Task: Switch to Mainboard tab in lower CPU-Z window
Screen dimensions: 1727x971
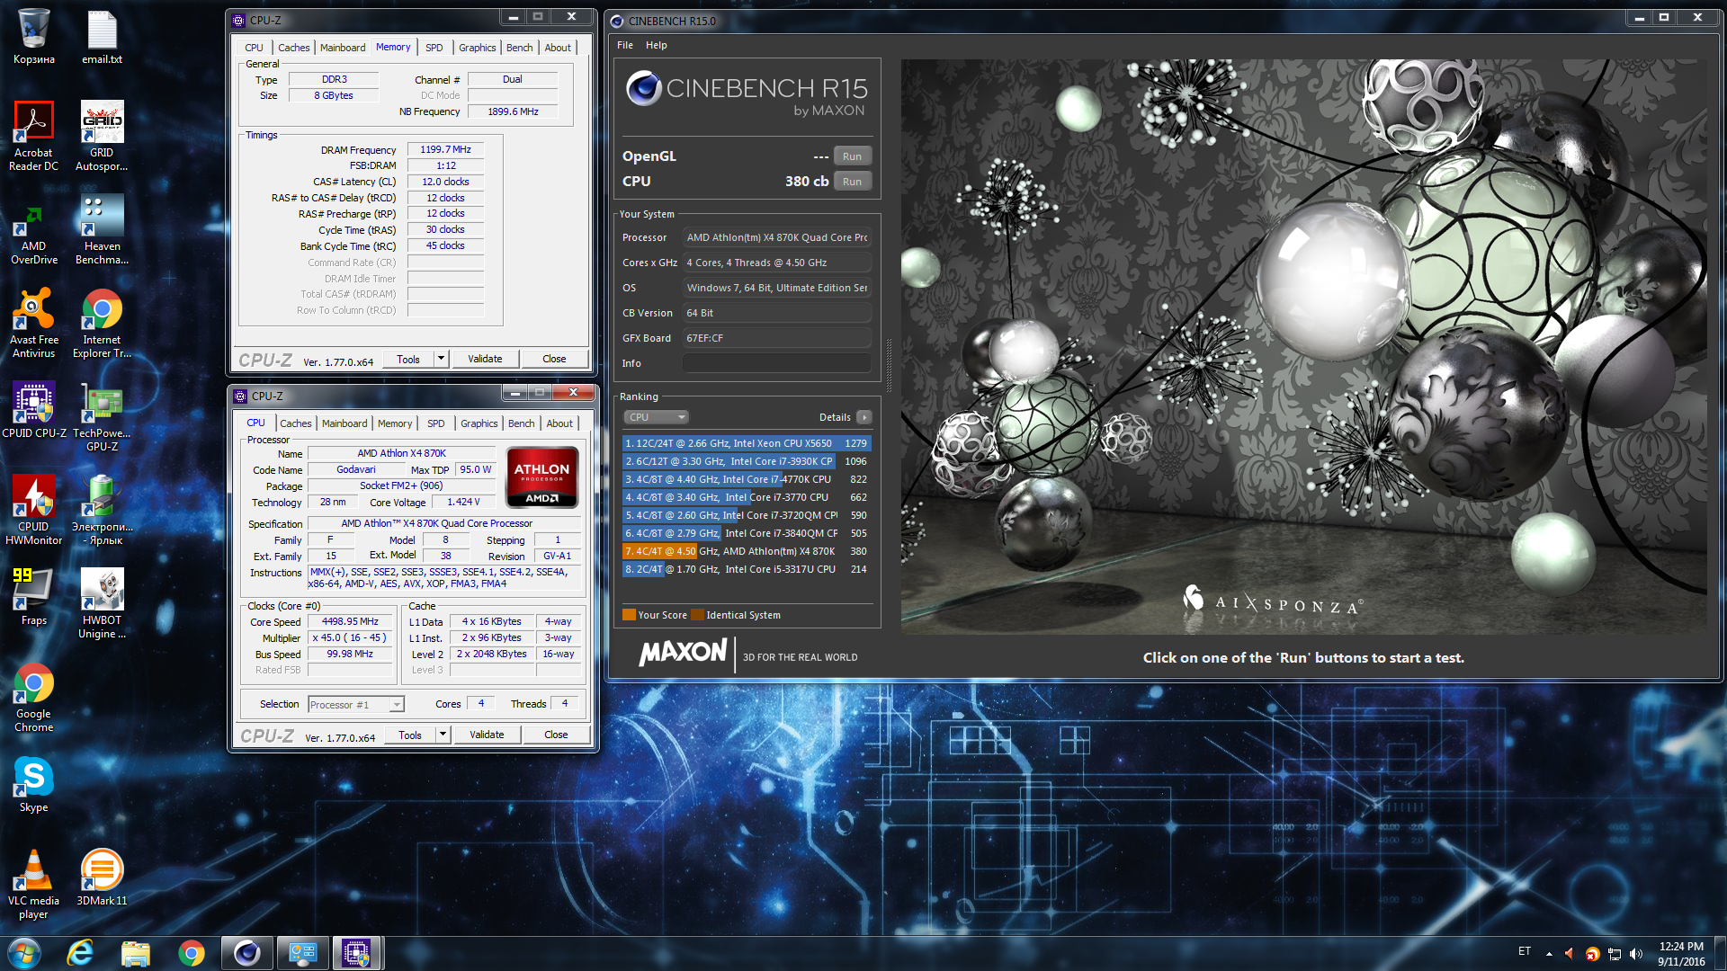Action: point(345,423)
